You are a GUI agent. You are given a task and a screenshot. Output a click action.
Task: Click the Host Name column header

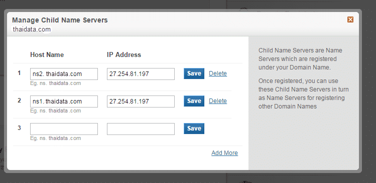[47, 54]
